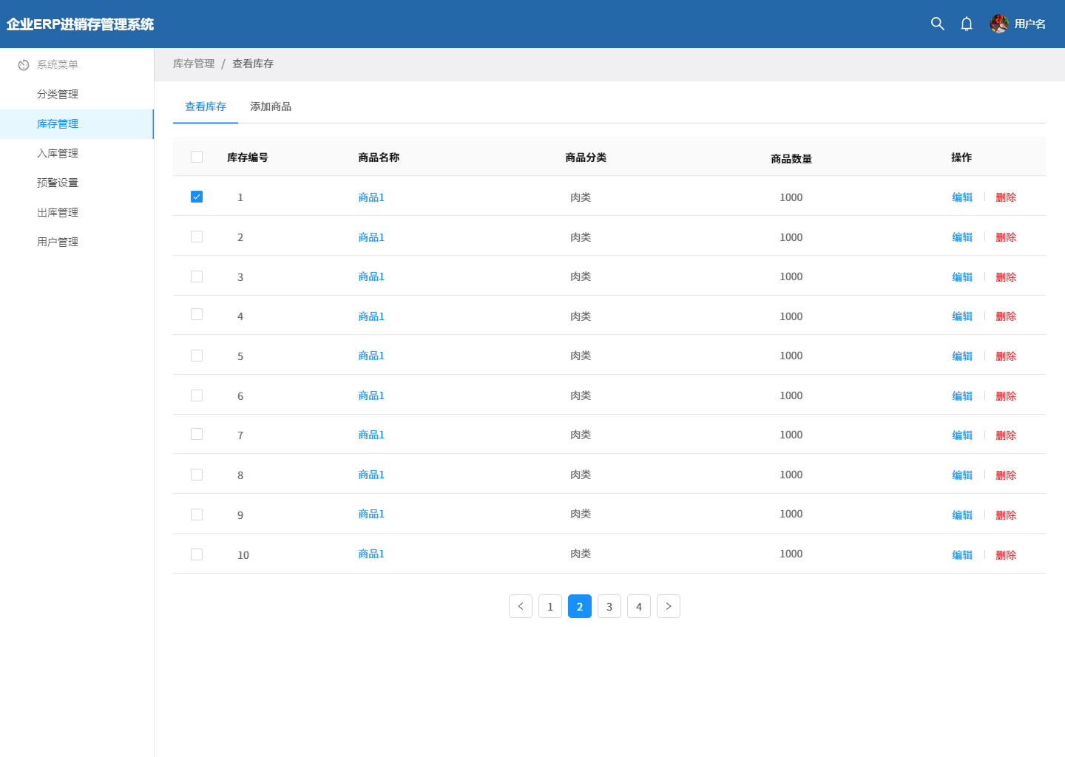Screen dimensions: 1065x757
Task: Click 删除 for row 1
Action: click(x=1006, y=197)
